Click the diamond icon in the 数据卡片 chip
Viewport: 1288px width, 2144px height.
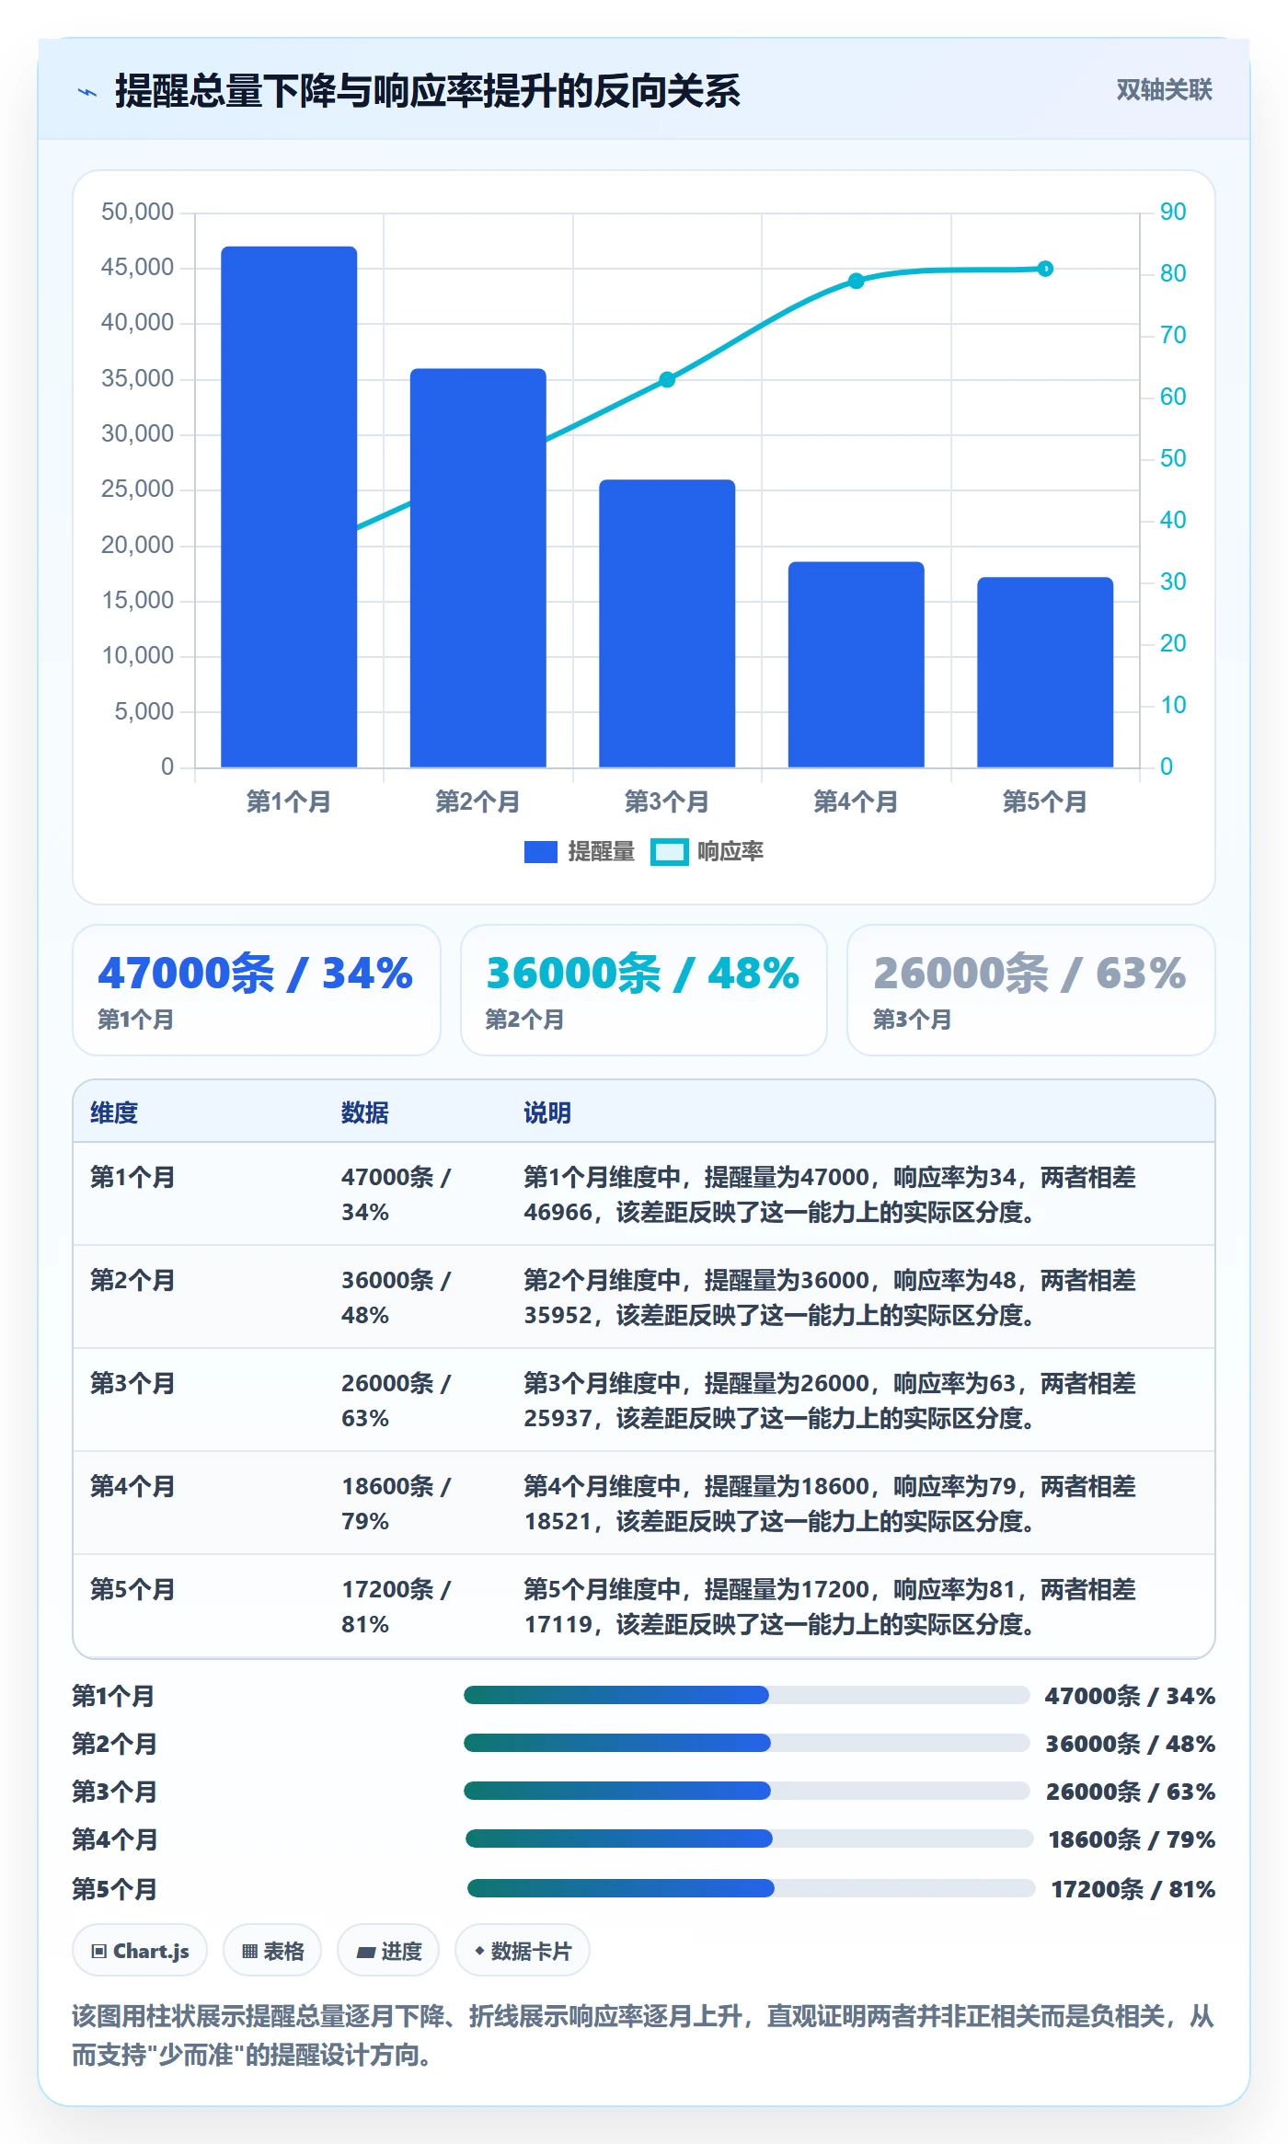tap(479, 1951)
